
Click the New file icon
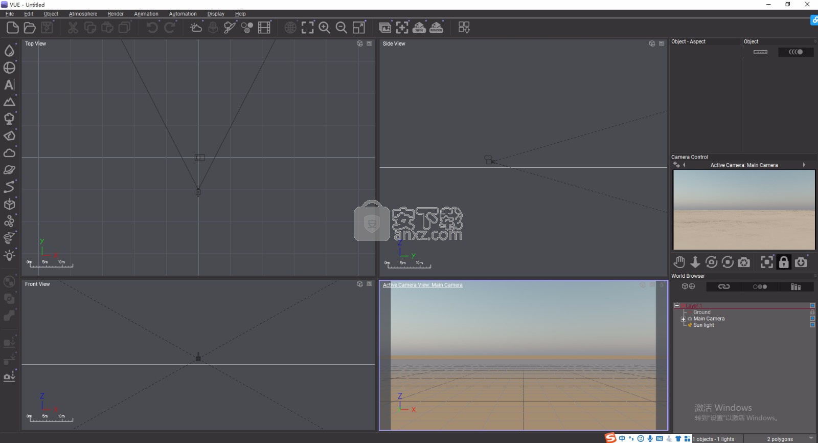click(13, 28)
